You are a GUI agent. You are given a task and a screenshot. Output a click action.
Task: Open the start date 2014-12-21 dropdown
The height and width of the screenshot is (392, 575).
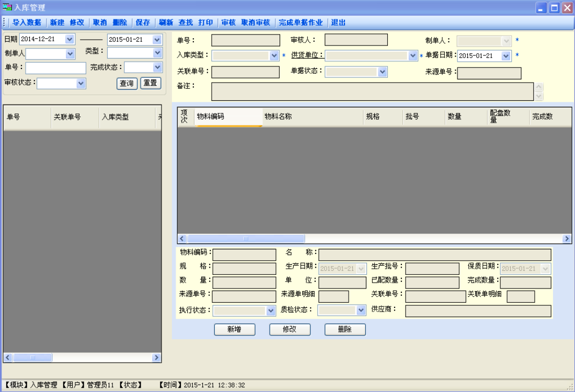point(70,39)
